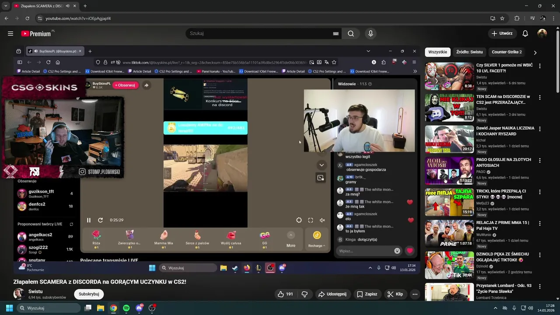
Task: Open the Swistu channel name
Action: point(35,291)
